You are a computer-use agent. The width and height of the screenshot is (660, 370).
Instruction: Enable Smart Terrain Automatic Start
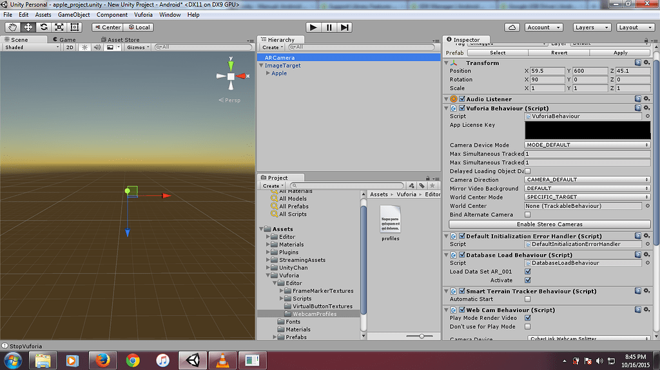click(528, 299)
